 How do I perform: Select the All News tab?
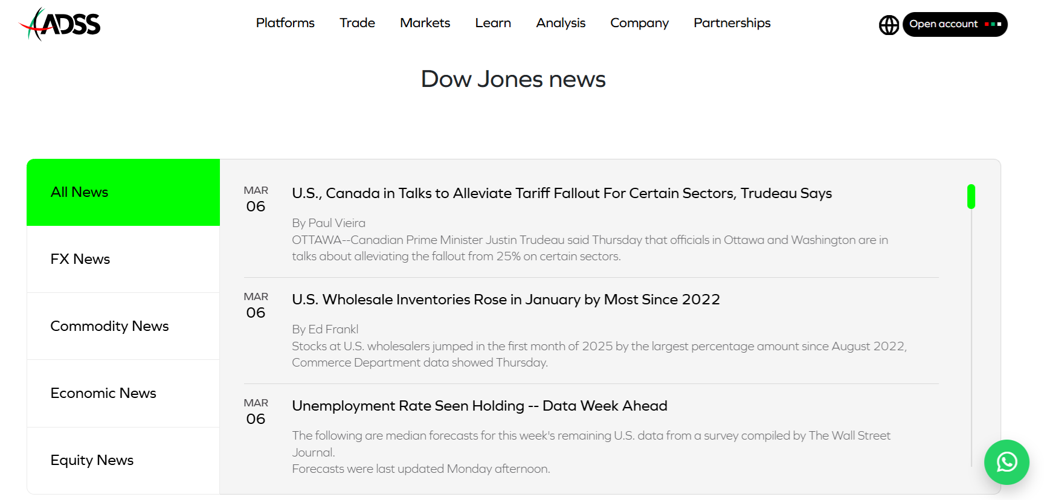pyautogui.click(x=123, y=192)
